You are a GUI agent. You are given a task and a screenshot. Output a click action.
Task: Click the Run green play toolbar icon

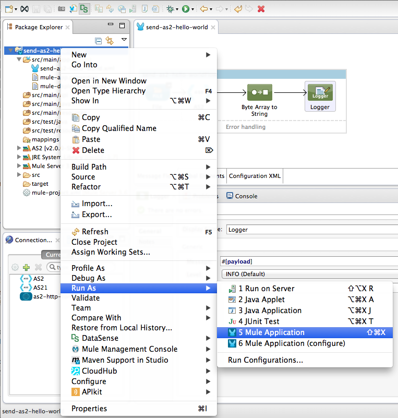click(x=185, y=9)
